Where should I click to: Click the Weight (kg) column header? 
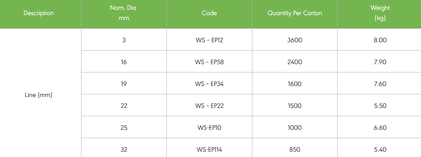pyautogui.click(x=380, y=13)
